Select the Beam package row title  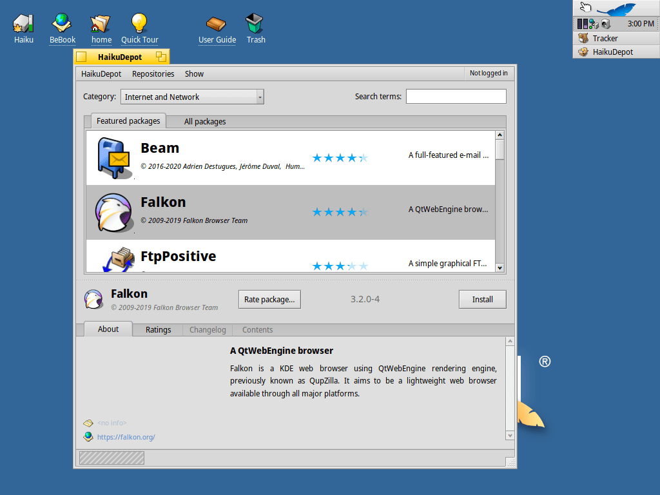pyautogui.click(x=160, y=148)
